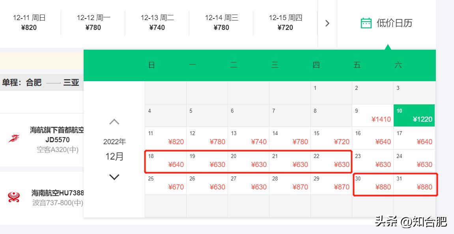Select the 12-12 Monday ¥780 date tab

coord(93,22)
